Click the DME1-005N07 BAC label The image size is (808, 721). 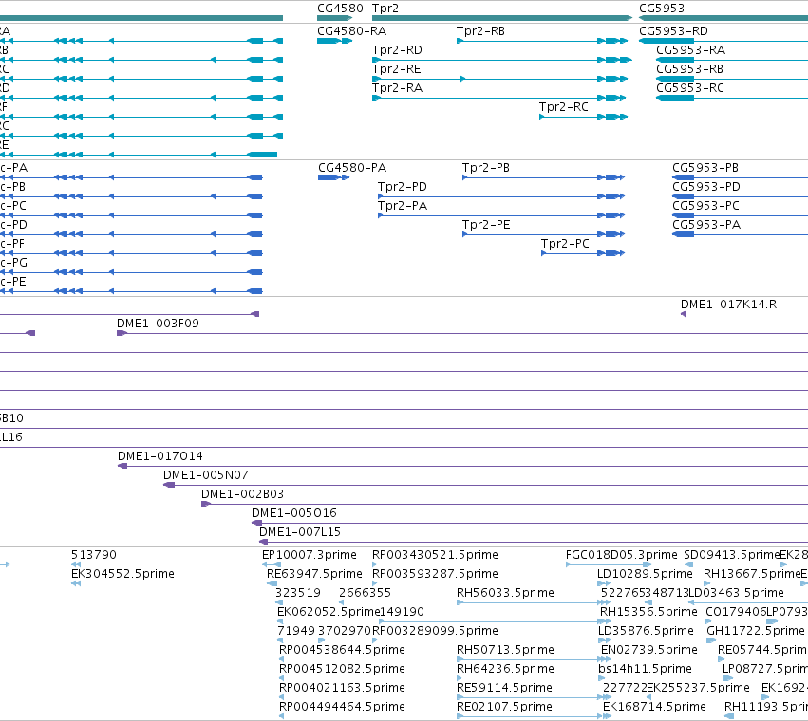[x=206, y=475]
